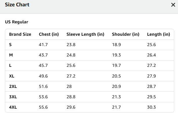Viewport: 178px width, 117px height.
Task: Select the 2XL size row label
Action: pos(13,86)
